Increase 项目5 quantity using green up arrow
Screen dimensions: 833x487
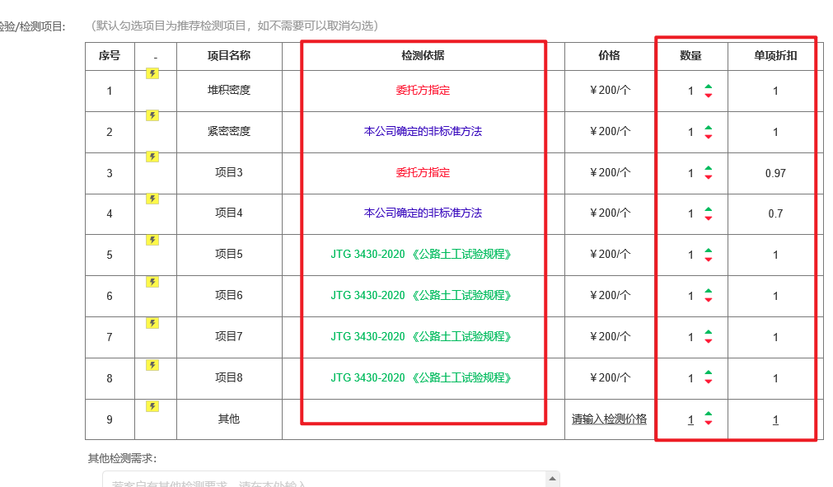pyautogui.click(x=708, y=251)
